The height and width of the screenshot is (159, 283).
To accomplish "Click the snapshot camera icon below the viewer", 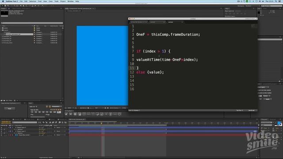I will pyautogui.click(x=88, y=108).
